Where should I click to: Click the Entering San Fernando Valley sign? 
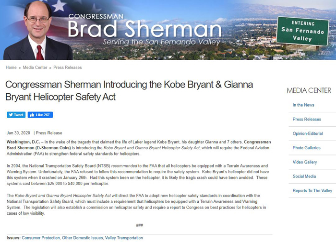coord(302,31)
